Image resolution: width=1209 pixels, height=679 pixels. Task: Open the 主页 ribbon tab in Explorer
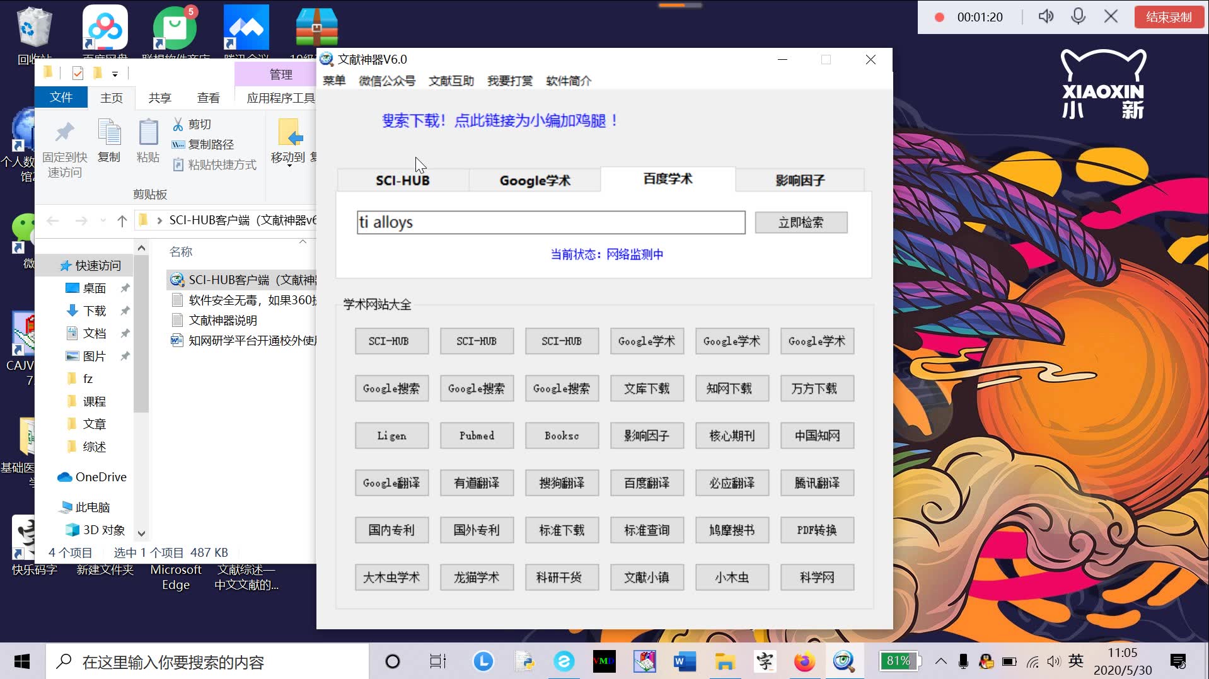112,98
